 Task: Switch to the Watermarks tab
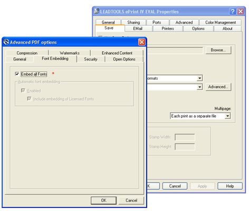tap(70, 53)
